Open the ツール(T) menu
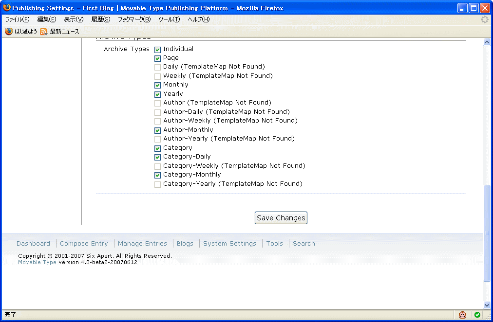 pyautogui.click(x=169, y=19)
